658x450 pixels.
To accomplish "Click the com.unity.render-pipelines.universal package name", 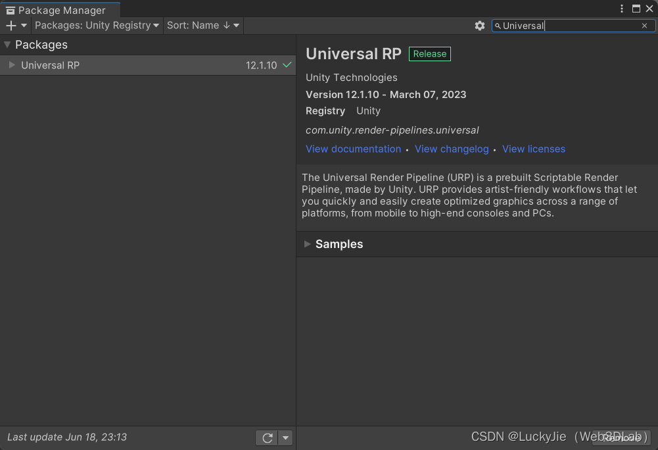I will [x=392, y=130].
